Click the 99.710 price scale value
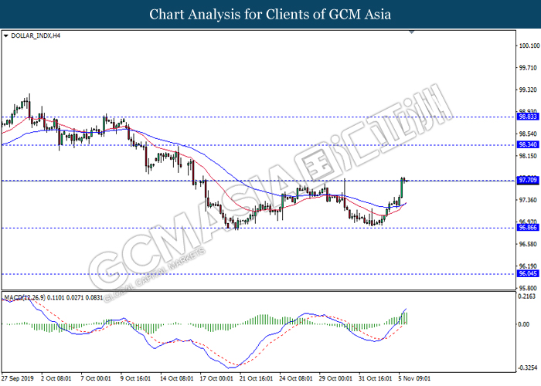541x386 pixels. pos(528,68)
